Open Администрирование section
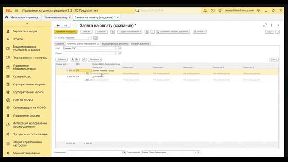Viewport: 288px width, 162px height. point(26,153)
